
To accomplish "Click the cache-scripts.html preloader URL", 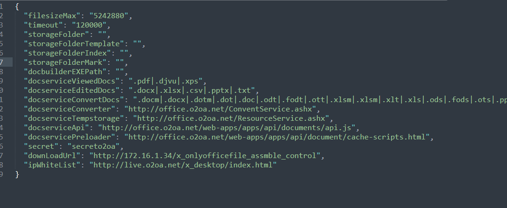I will (279, 137).
